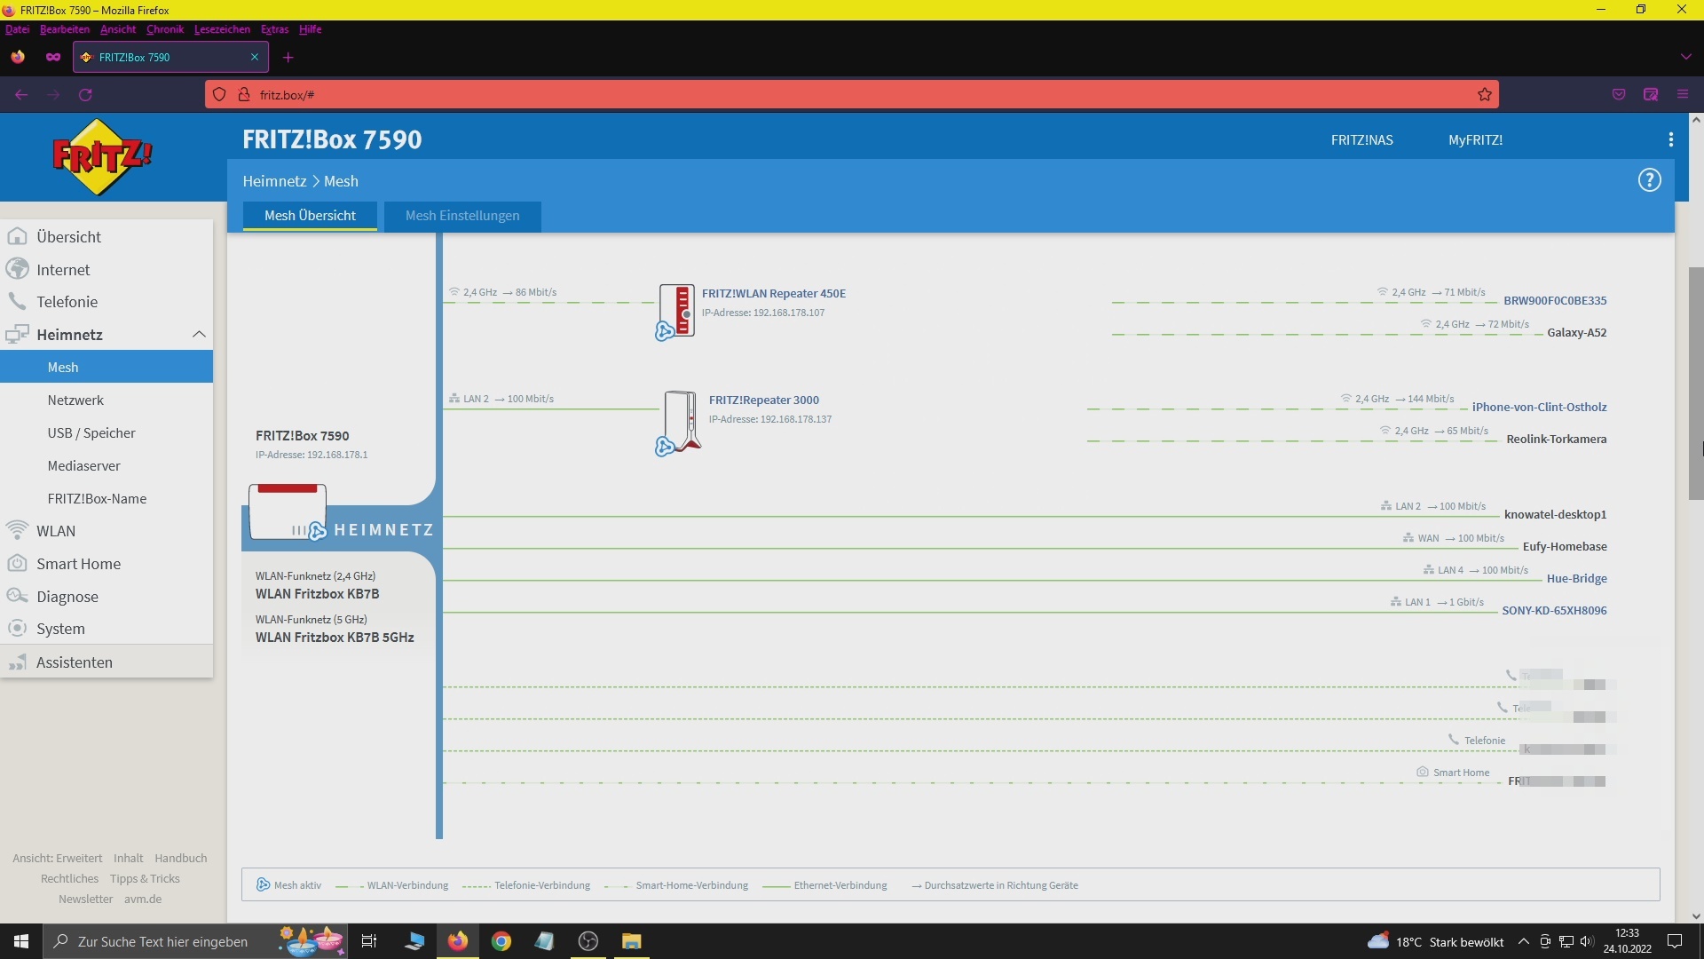The image size is (1704, 959).
Task: Bookmark this page with the star icon
Action: (x=1485, y=95)
